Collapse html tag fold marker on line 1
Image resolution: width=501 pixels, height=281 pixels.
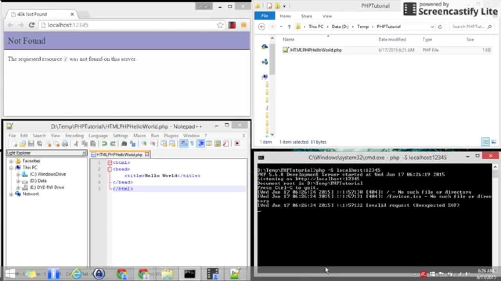[x=110, y=163]
